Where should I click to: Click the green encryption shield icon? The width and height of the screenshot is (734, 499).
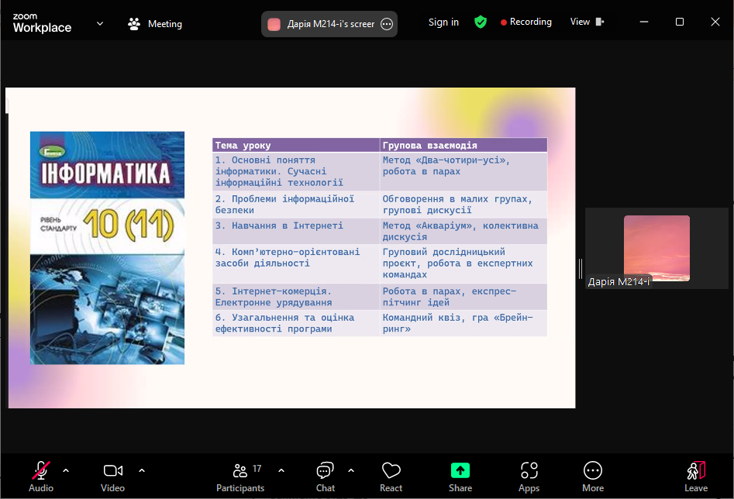481,22
